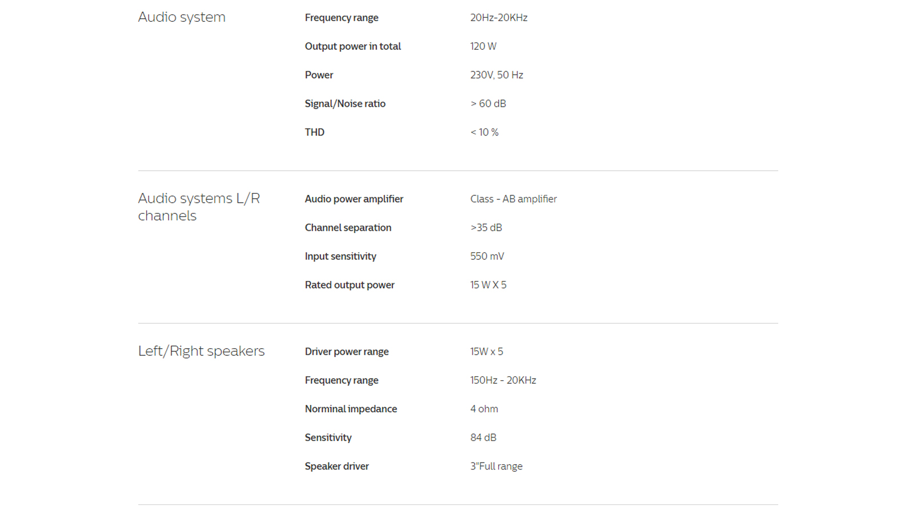The image size is (914, 514).
Task: Click the Speaker driver label
Action: click(x=336, y=466)
